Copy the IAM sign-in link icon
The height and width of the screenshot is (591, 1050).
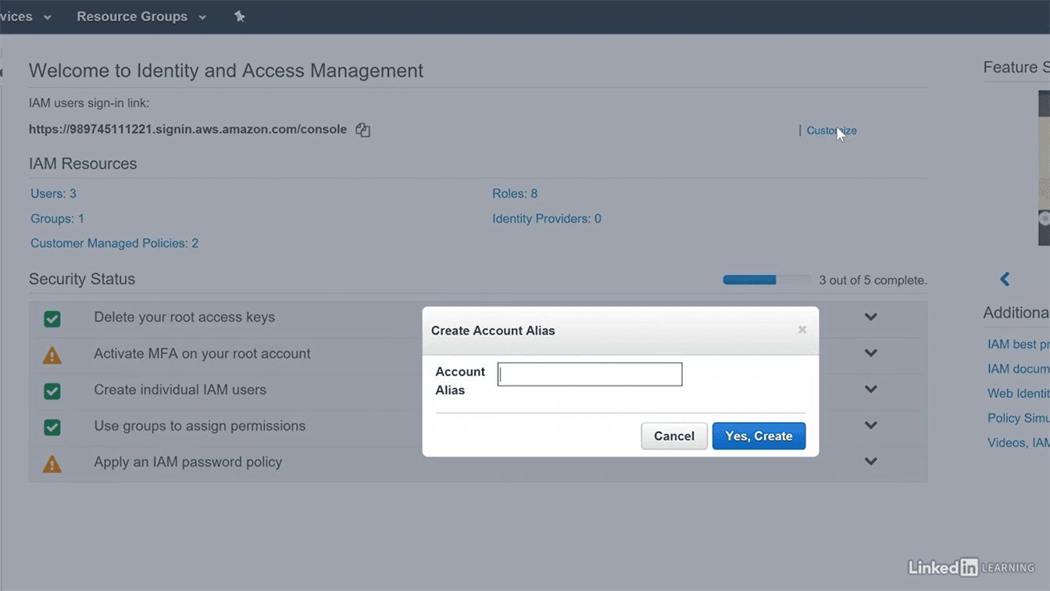362,131
